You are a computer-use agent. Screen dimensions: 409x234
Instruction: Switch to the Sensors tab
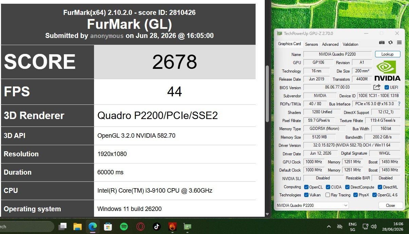click(311, 44)
